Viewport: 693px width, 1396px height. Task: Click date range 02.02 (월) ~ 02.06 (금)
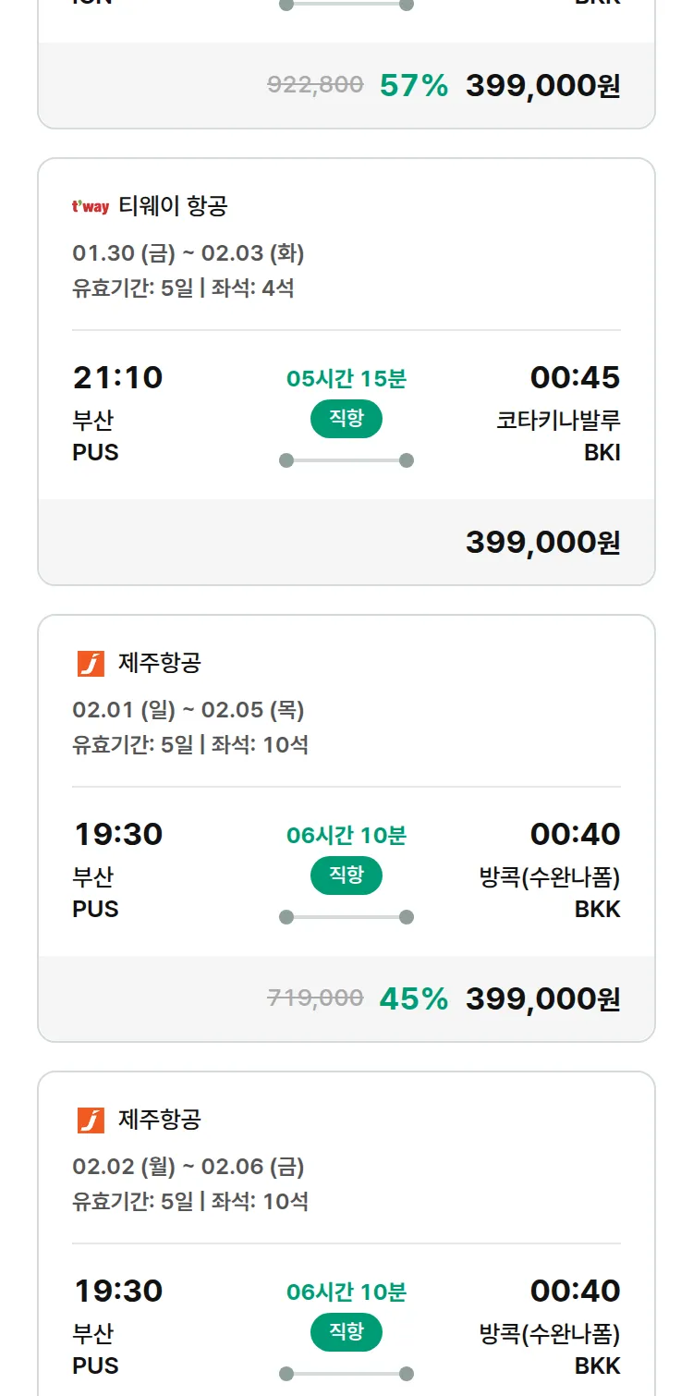click(x=188, y=1167)
